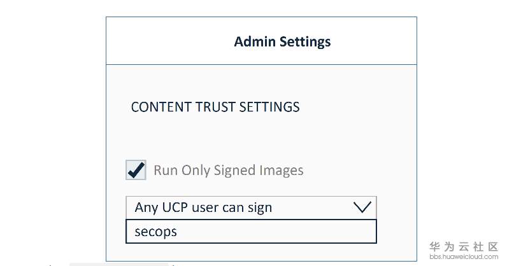The image size is (507, 266).
Task: Click the Admin Settings title
Action: click(x=282, y=42)
